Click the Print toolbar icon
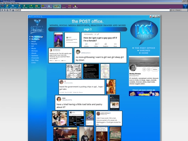This screenshot has height=141, width=188. pos(19,7)
